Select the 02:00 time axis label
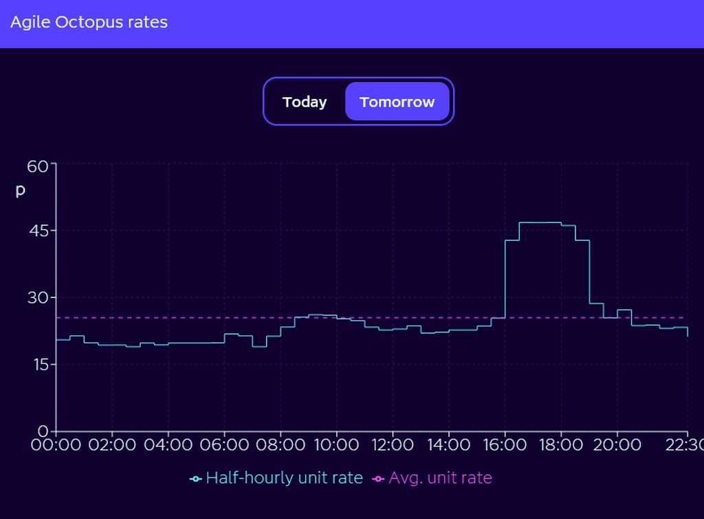The image size is (704, 519). point(112,445)
